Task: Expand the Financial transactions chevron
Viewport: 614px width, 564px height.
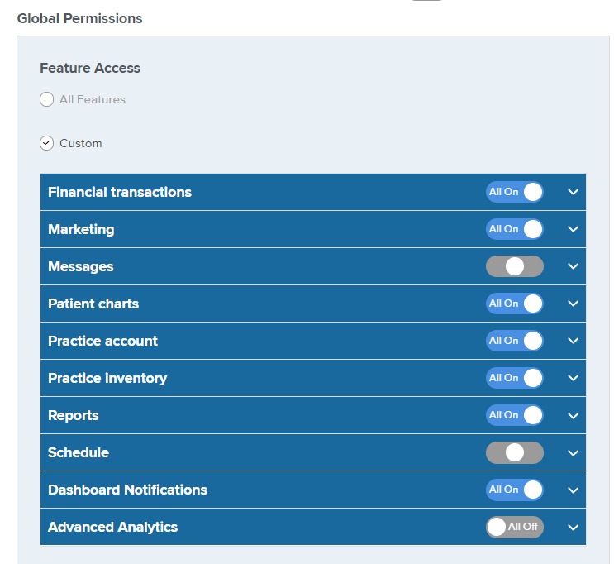Action: tap(574, 192)
